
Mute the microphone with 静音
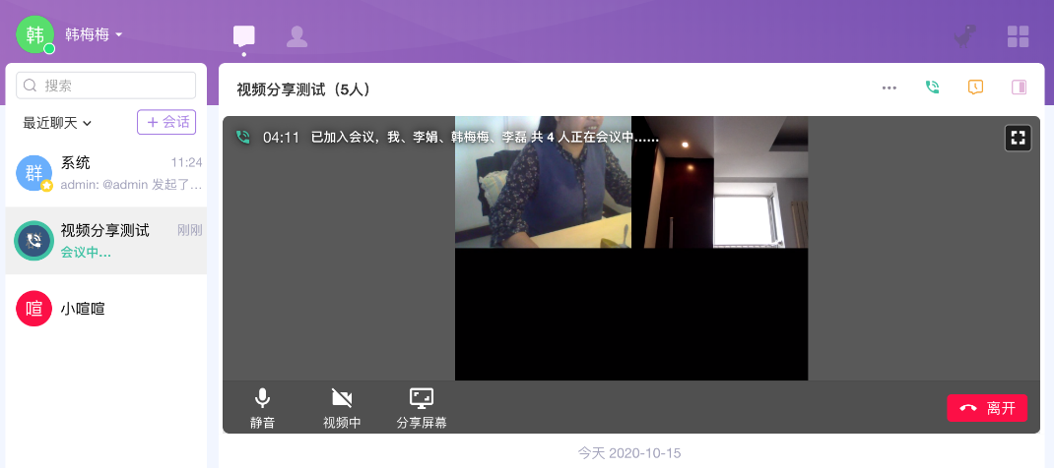pos(262,408)
